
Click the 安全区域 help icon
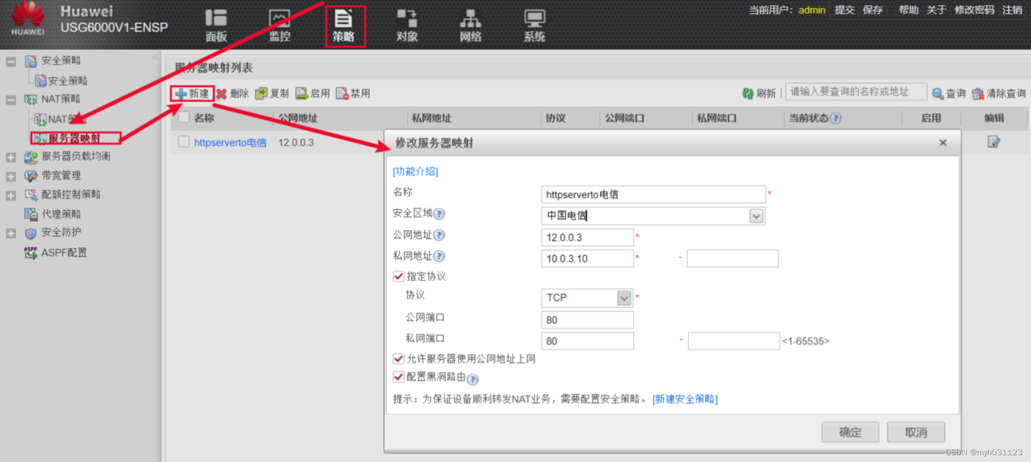pos(439,214)
